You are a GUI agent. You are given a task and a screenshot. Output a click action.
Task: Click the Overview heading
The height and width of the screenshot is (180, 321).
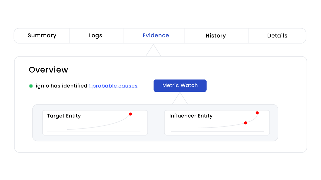[x=48, y=70]
